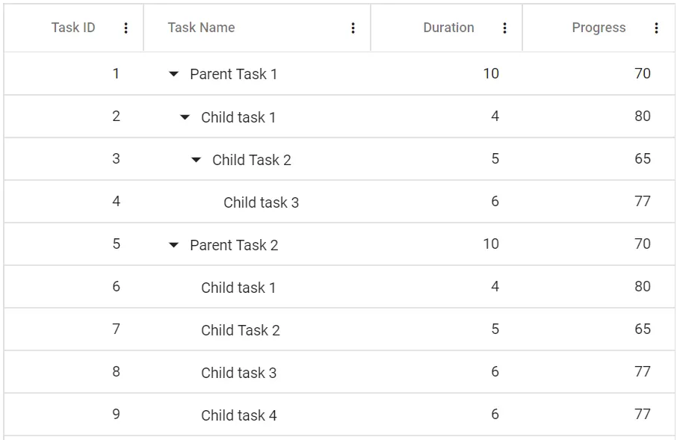Open the Duration column menu
This screenshot has height=440, width=680.
click(505, 28)
